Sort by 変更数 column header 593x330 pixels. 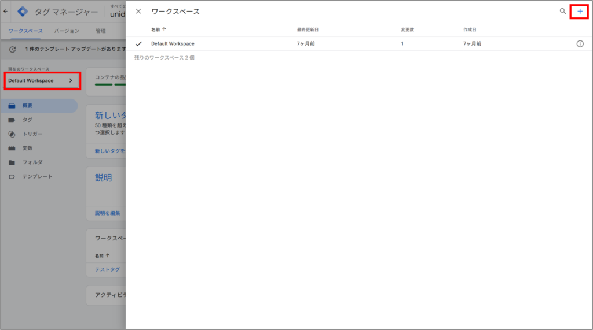point(407,29)
